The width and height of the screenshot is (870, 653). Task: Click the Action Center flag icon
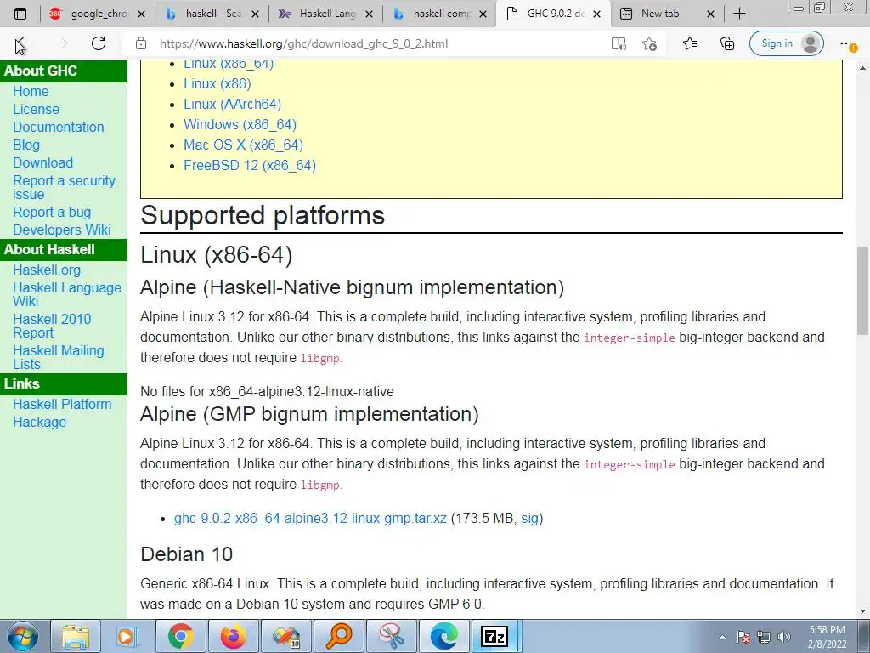[x=743, y=637]
